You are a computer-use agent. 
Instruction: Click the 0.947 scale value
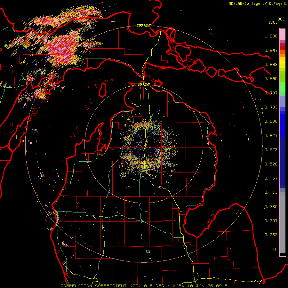point(271,50)
